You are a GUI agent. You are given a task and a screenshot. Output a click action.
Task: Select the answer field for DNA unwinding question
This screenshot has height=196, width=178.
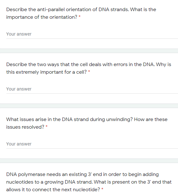point(92,144)
